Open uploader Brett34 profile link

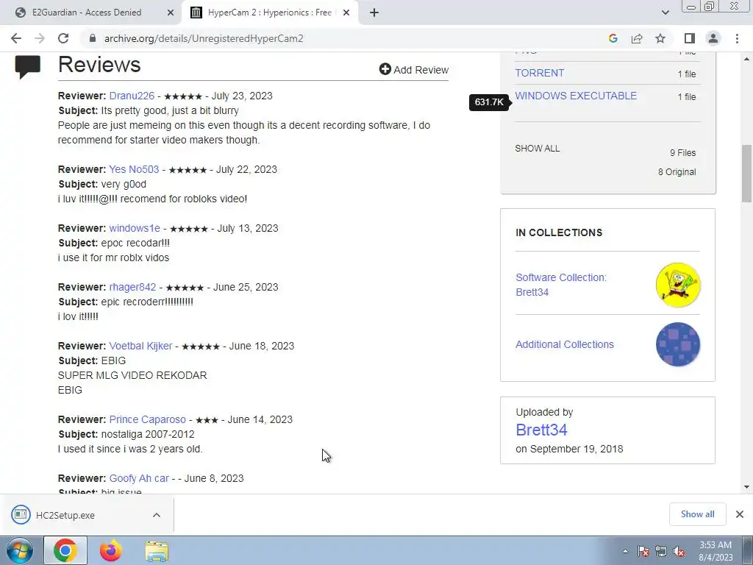(x=541, y=430)
